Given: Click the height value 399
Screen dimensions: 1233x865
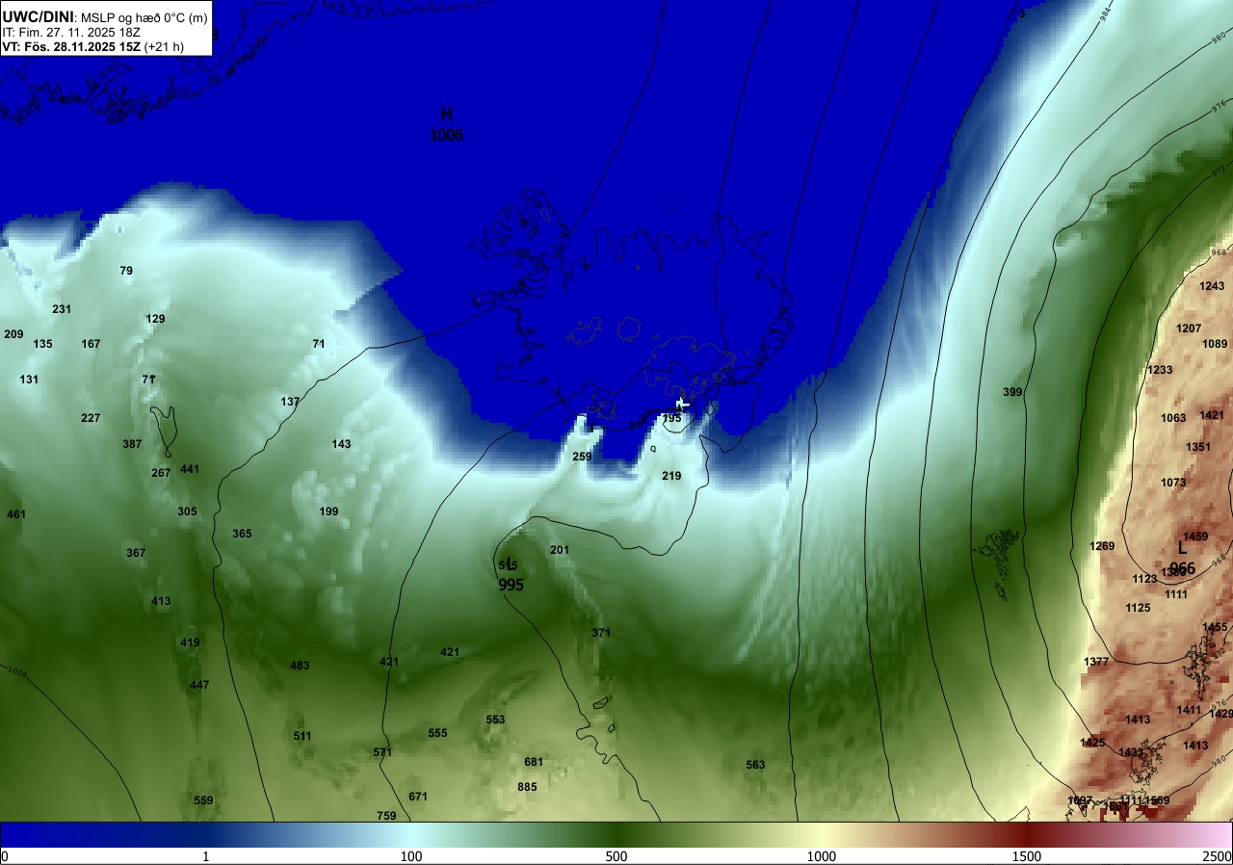Looking at the screenshot, I should [x=1012, y=392].
